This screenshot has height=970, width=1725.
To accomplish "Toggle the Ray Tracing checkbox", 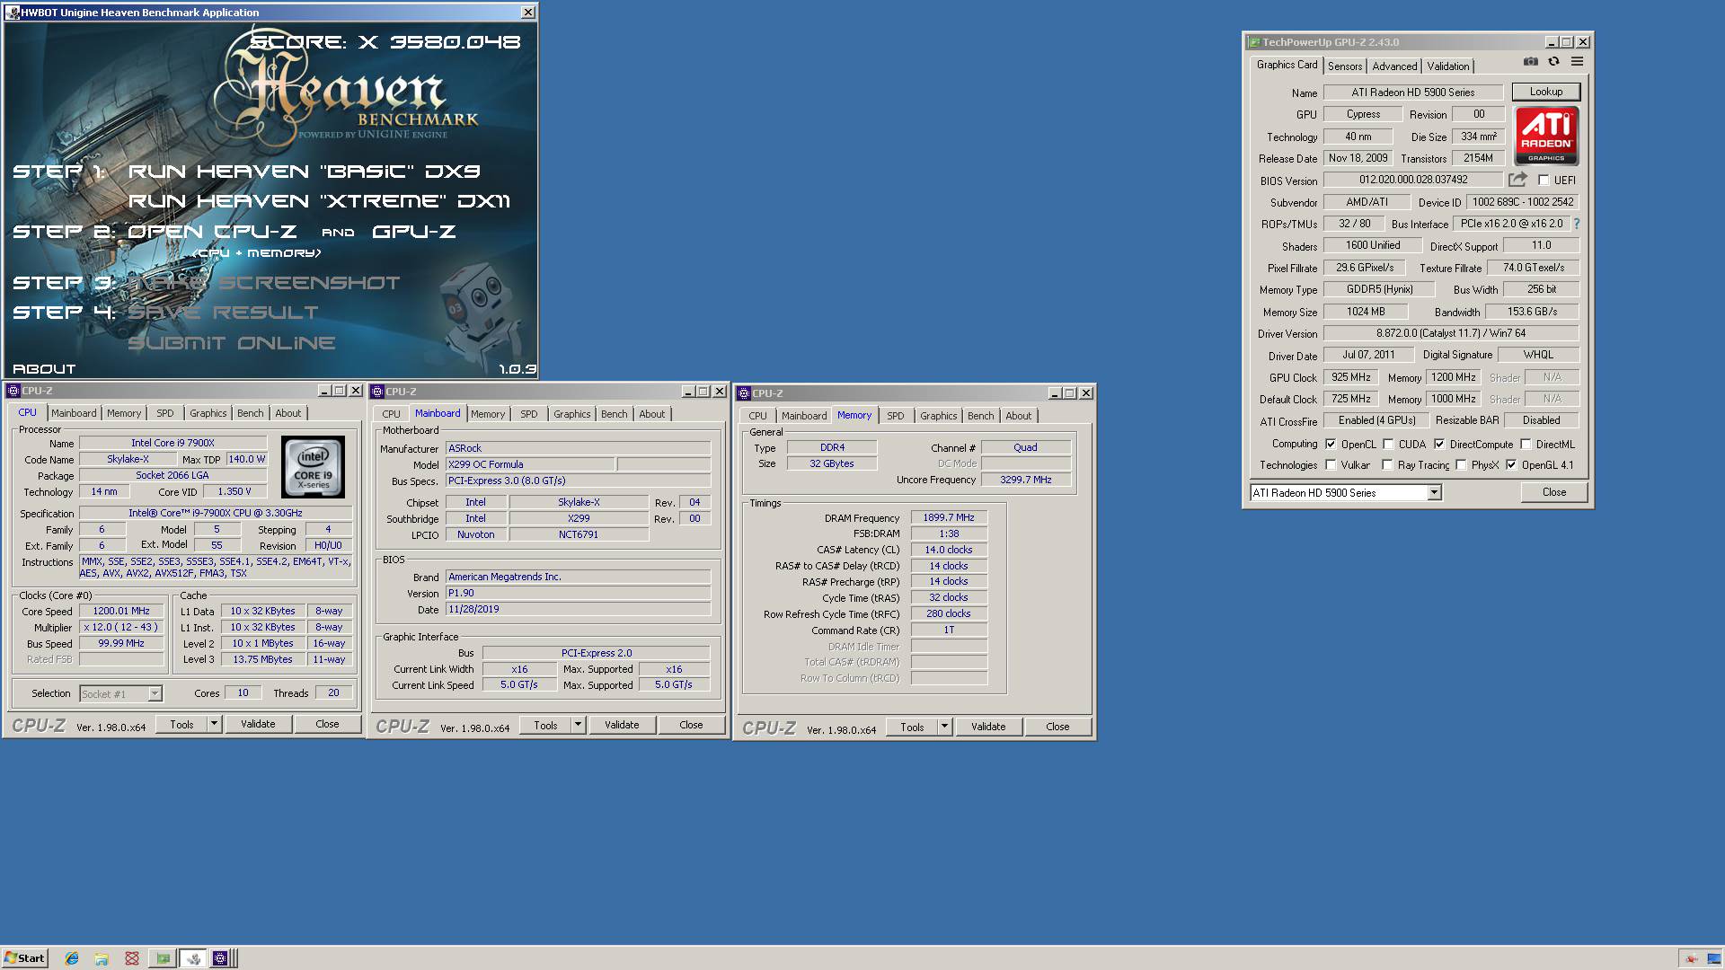I will coord(1387,465).
